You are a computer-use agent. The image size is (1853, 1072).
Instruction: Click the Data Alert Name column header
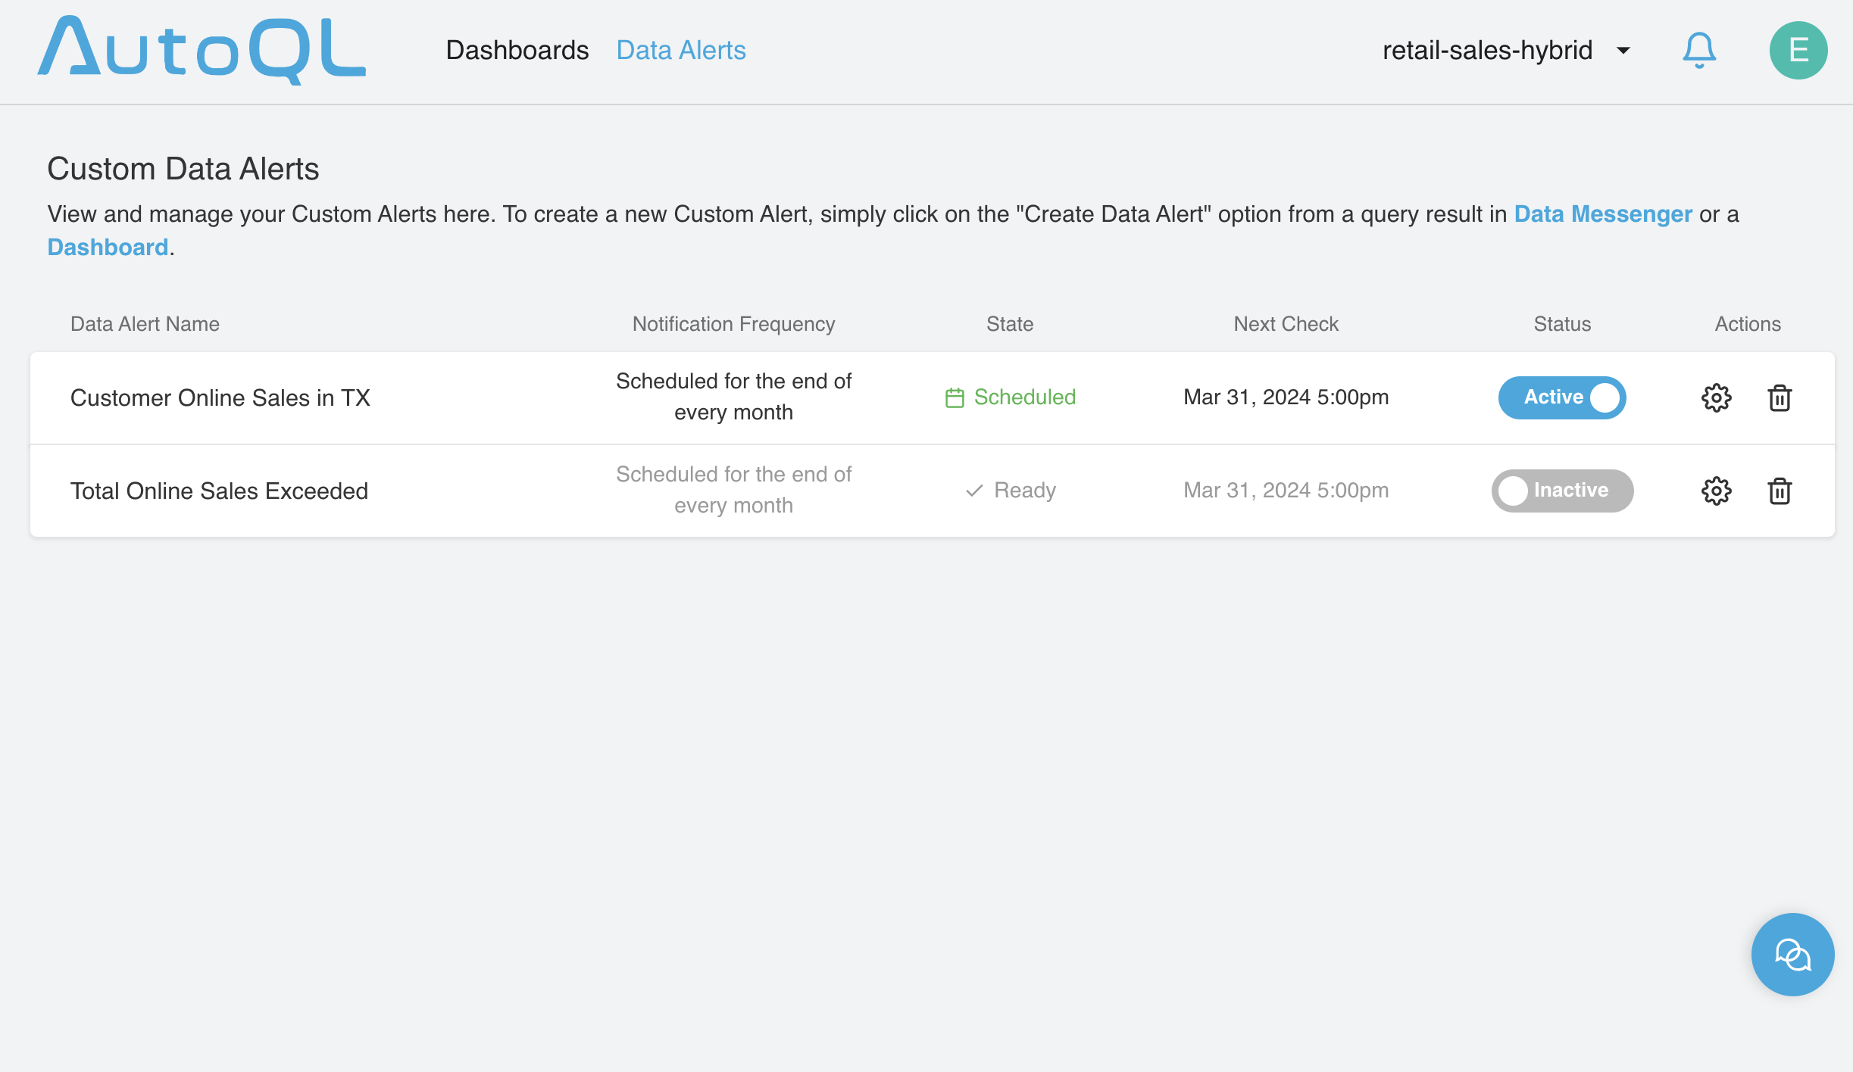145,324
